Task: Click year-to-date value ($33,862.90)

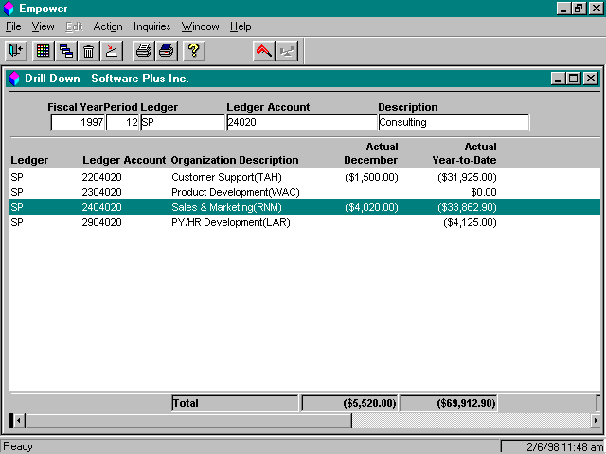Action: 467,207
